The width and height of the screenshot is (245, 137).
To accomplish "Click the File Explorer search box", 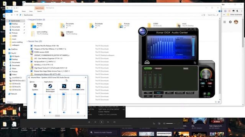I will pyautogui.click(x=213, y=15).
